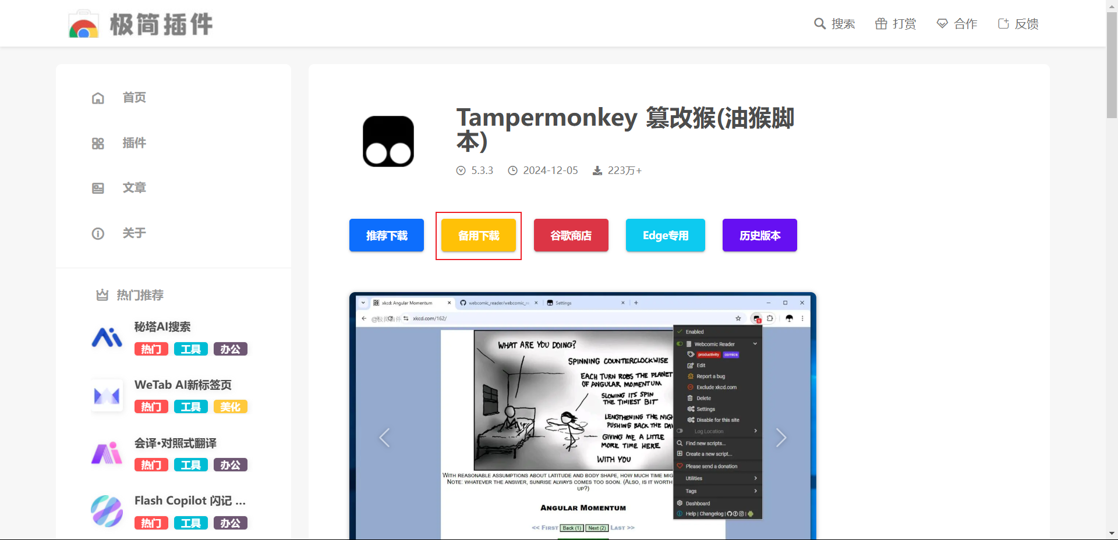The height and width of the screenshot is (540, 1118).
Task: Click the 极简插件 site logo
Action: [140, 24]
